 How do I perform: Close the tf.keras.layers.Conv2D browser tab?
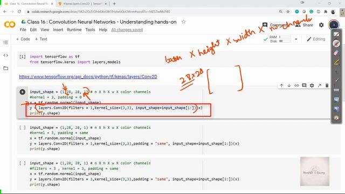pyautogui.click(x=106, y=4)
